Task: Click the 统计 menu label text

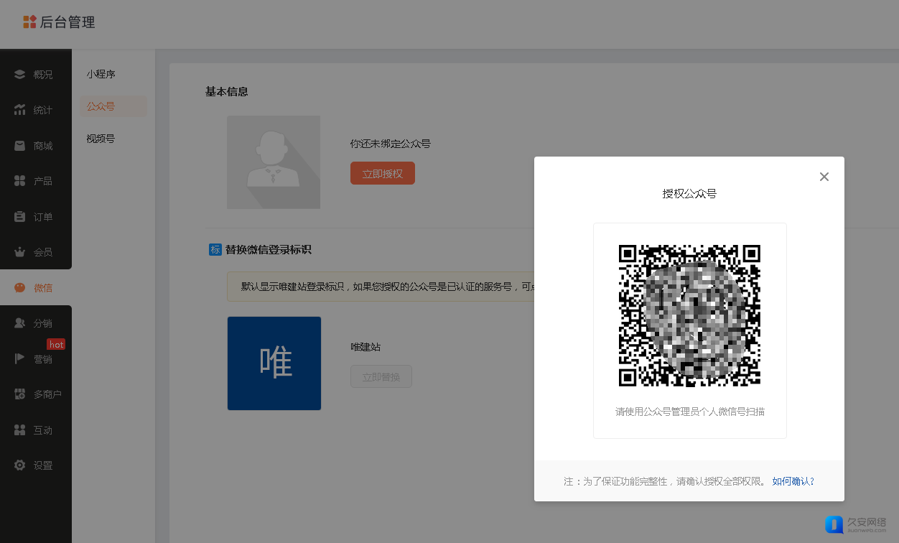Action: (x=43, y=110)
